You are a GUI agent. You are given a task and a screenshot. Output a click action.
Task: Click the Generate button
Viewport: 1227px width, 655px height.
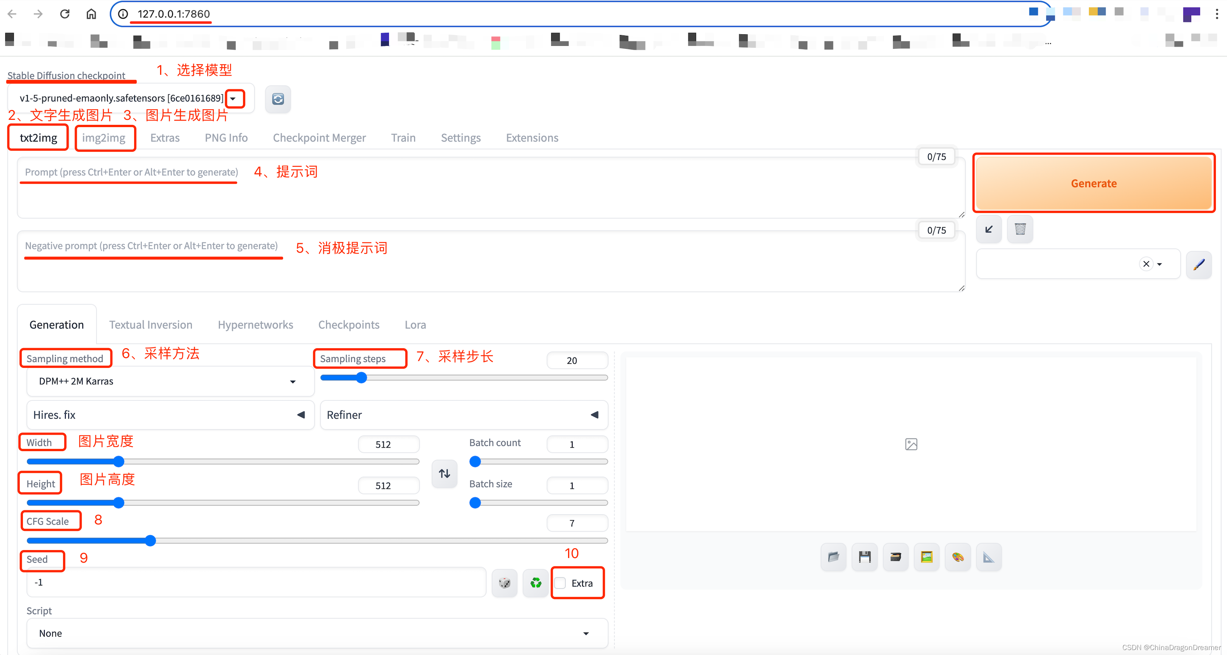(1094, 183)
